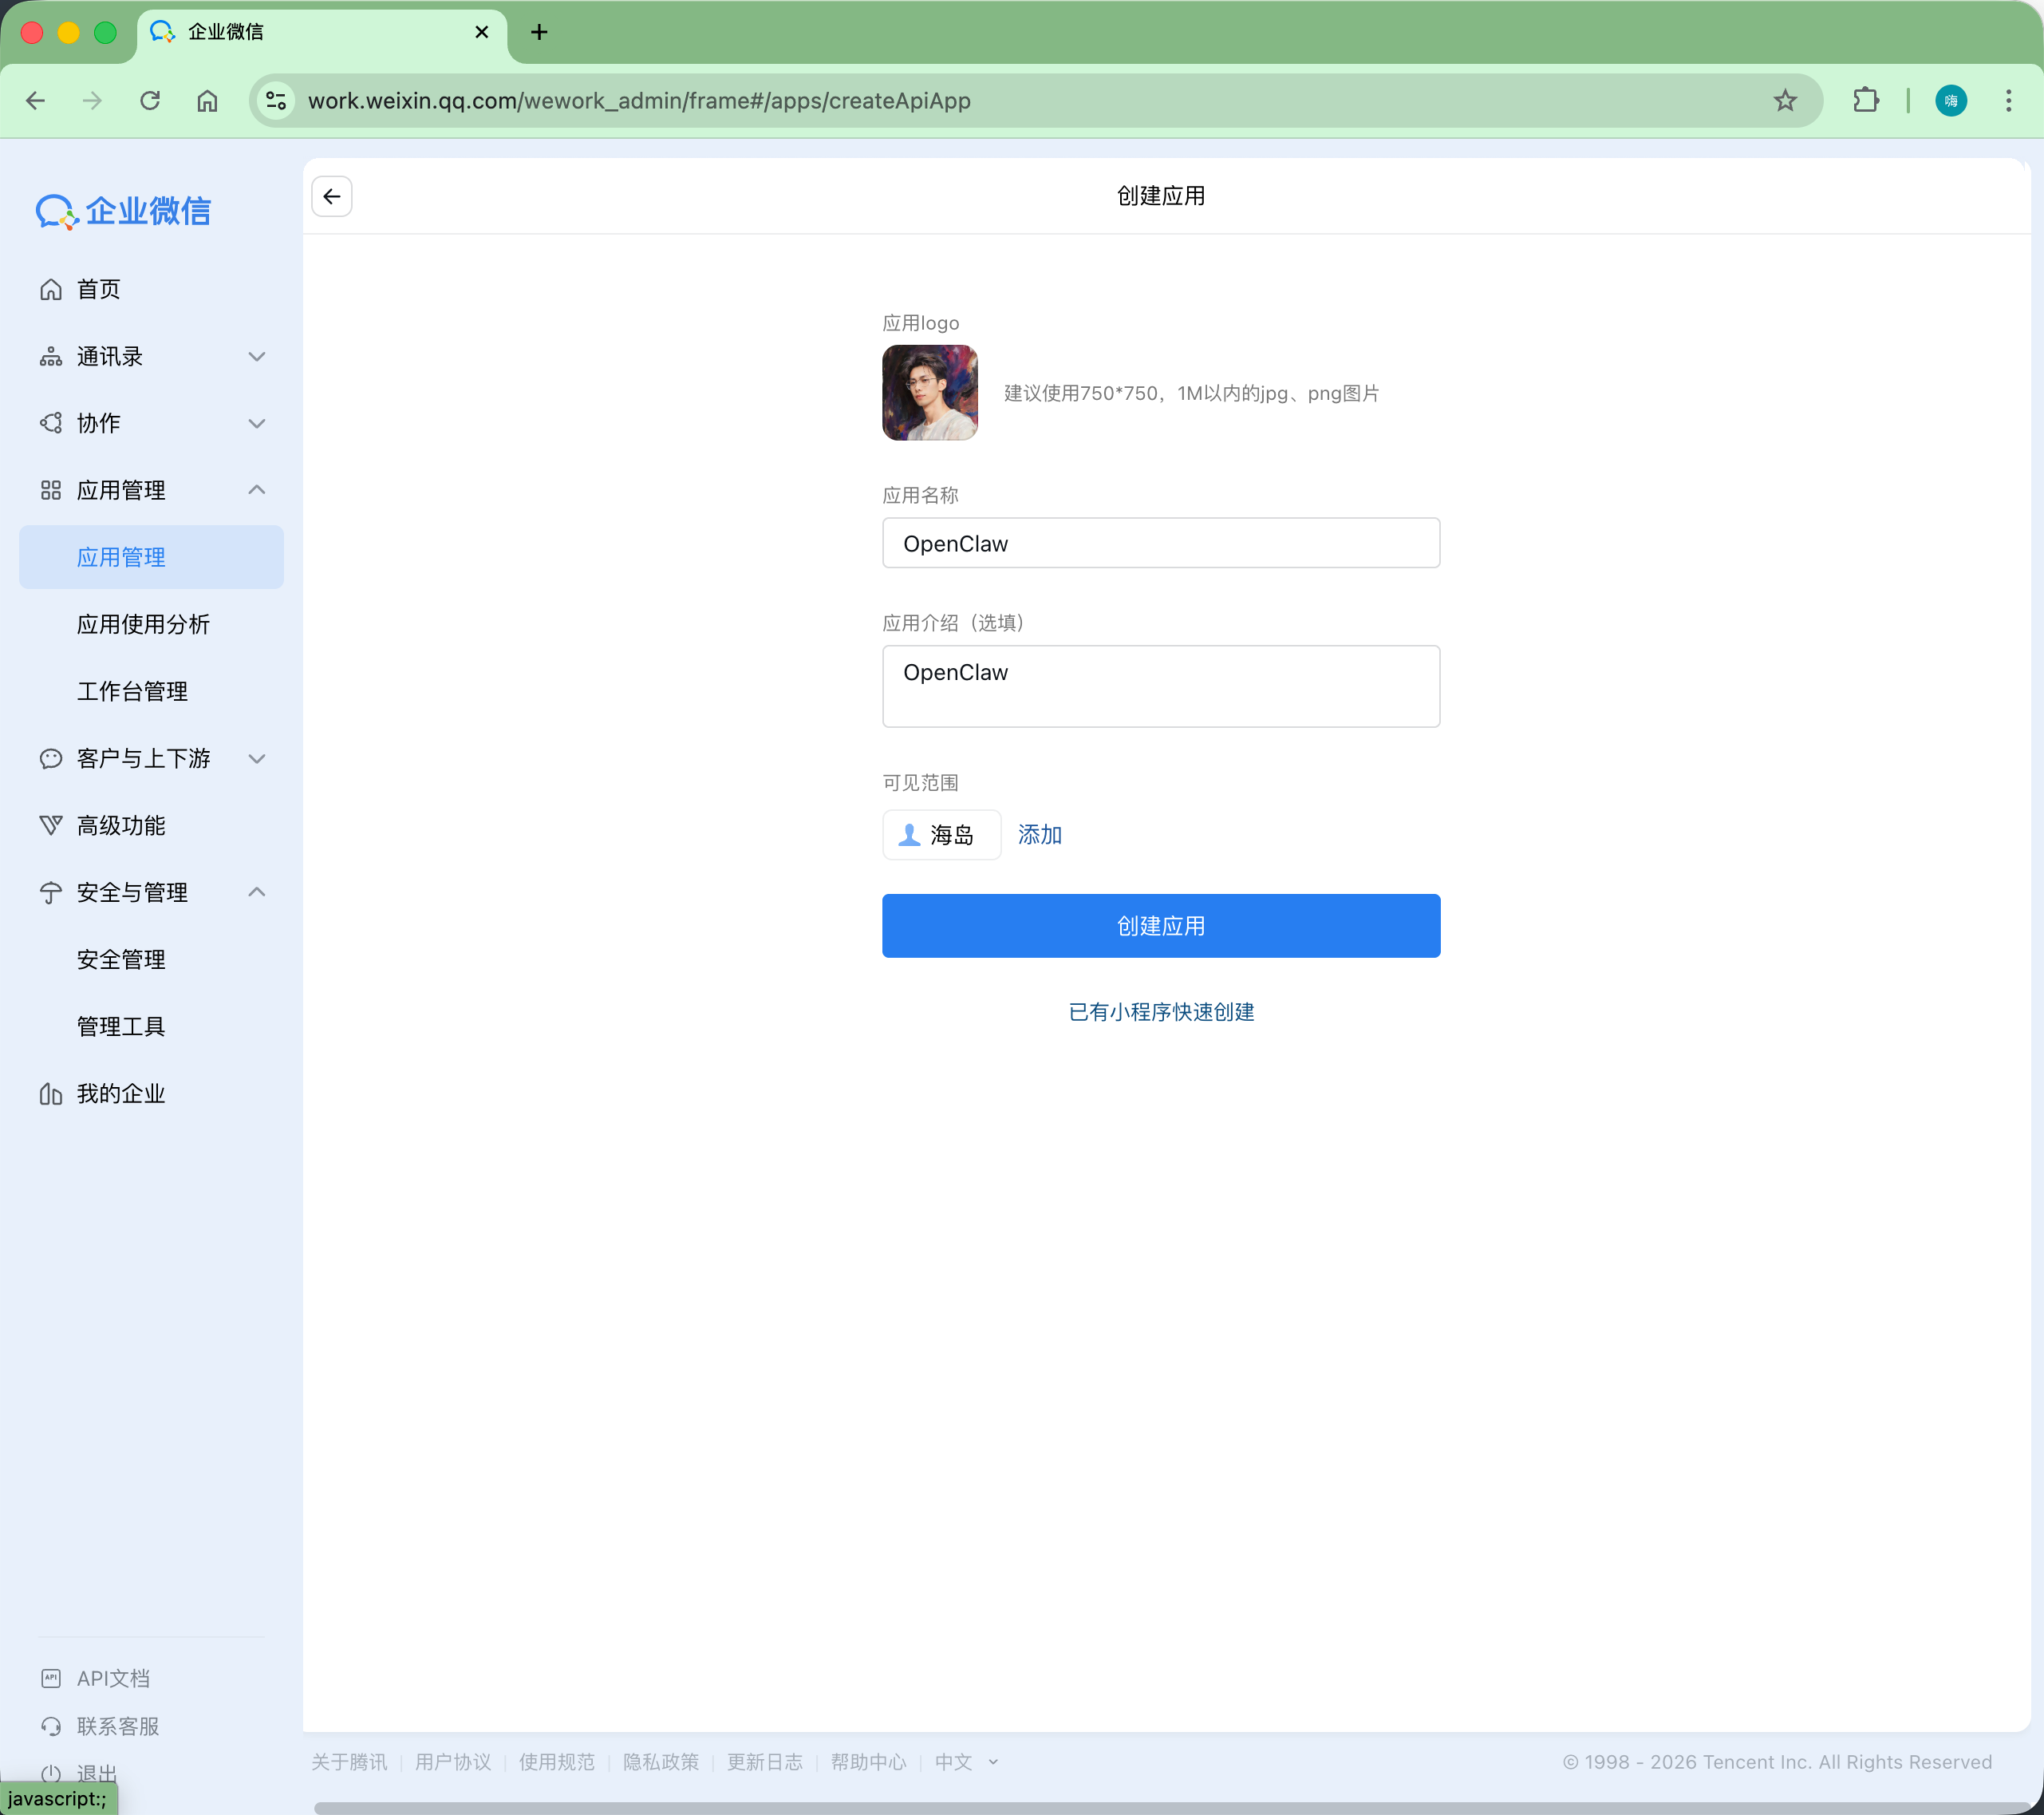Click the browser reload icon
The image size is (2044, 1815).
tap(150, 101)
